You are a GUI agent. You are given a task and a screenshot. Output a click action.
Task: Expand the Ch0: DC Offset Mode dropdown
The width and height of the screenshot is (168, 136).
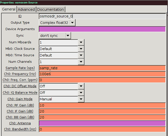coord(81,86)
